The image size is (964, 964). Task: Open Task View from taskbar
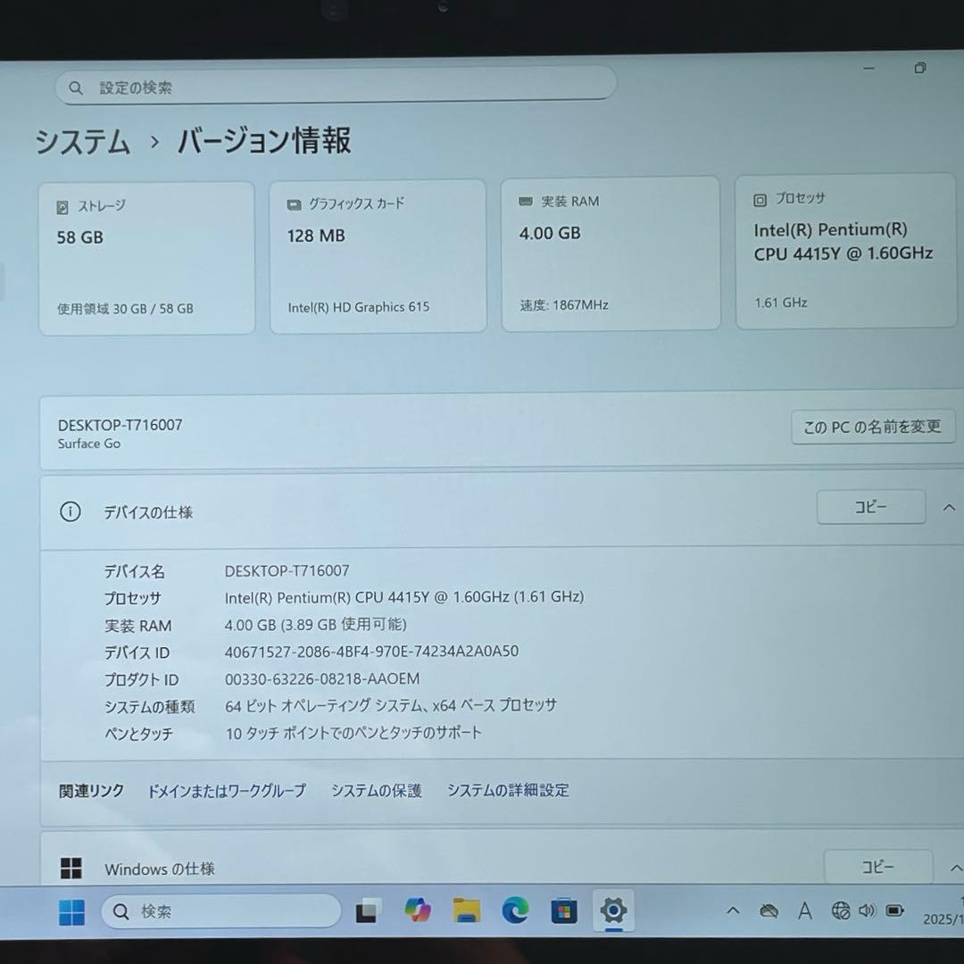click(x=367, y=910)
